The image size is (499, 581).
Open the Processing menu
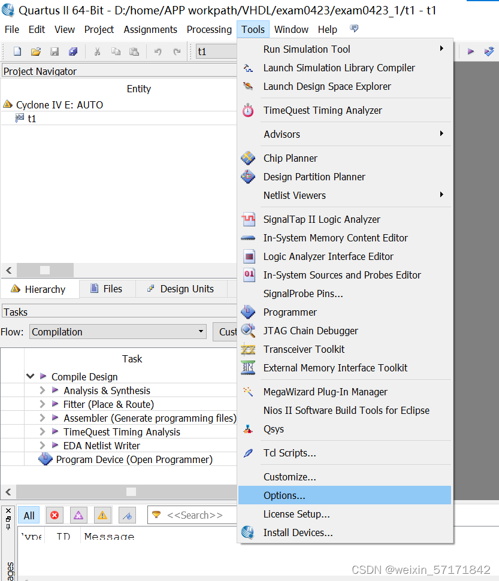tap(209, 29)
